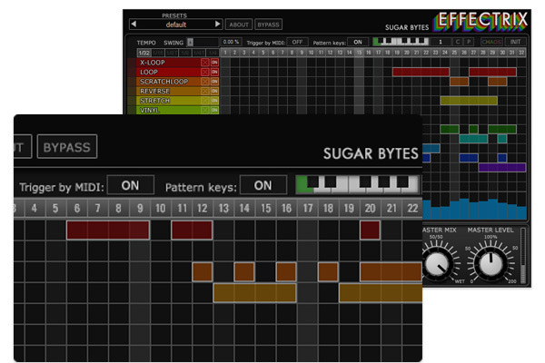Click the swing percentage value field
This screenshot has height=363, width=545.
(x=231, y=42)
